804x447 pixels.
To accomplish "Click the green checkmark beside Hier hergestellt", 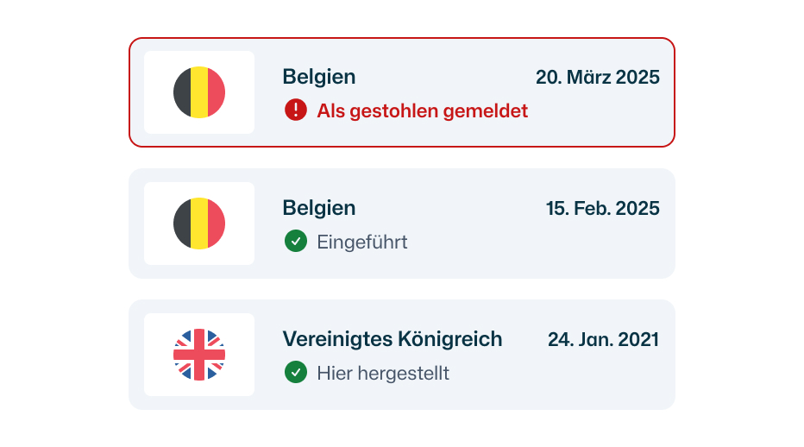I will point(296,373).
